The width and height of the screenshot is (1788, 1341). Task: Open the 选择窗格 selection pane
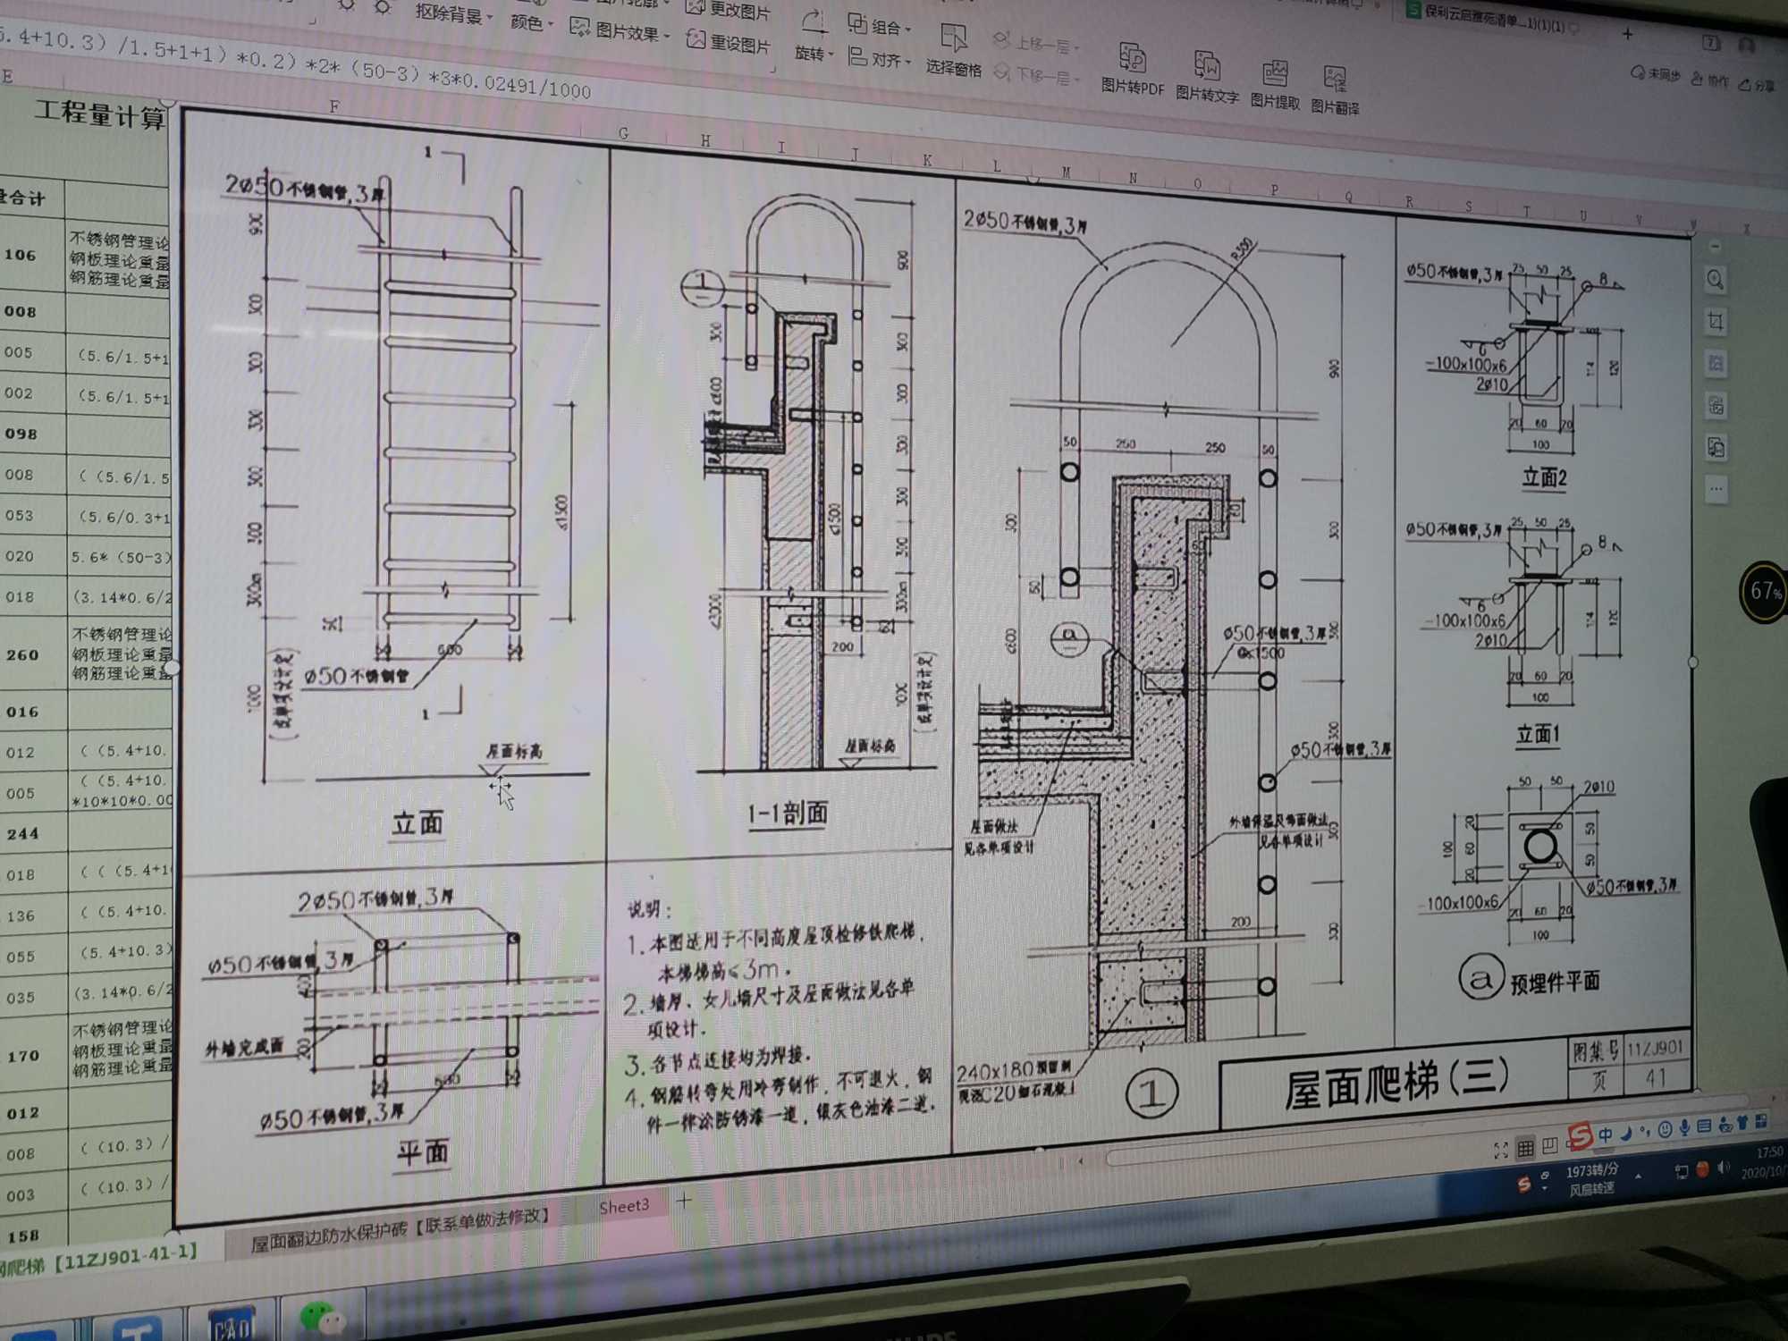click(x=953, y=53)
